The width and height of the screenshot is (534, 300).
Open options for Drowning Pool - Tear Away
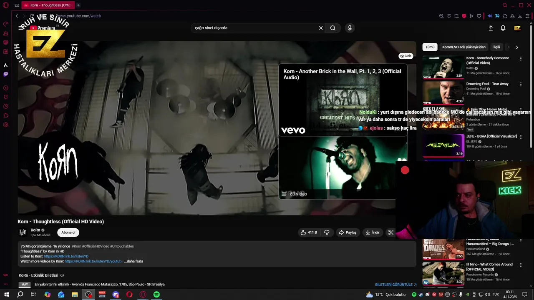pyautogui.click(x=521, y=85)
